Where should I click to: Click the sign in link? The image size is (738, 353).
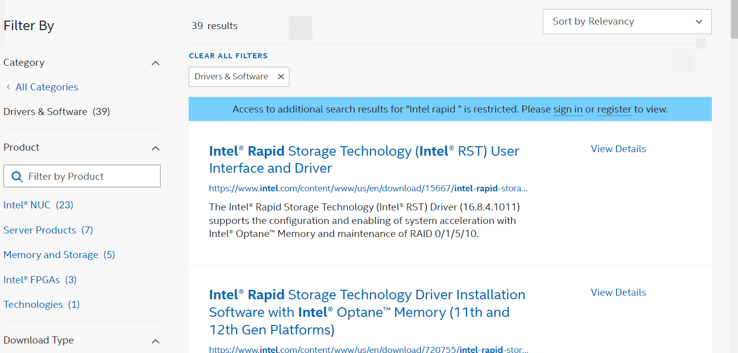point(567,109)
